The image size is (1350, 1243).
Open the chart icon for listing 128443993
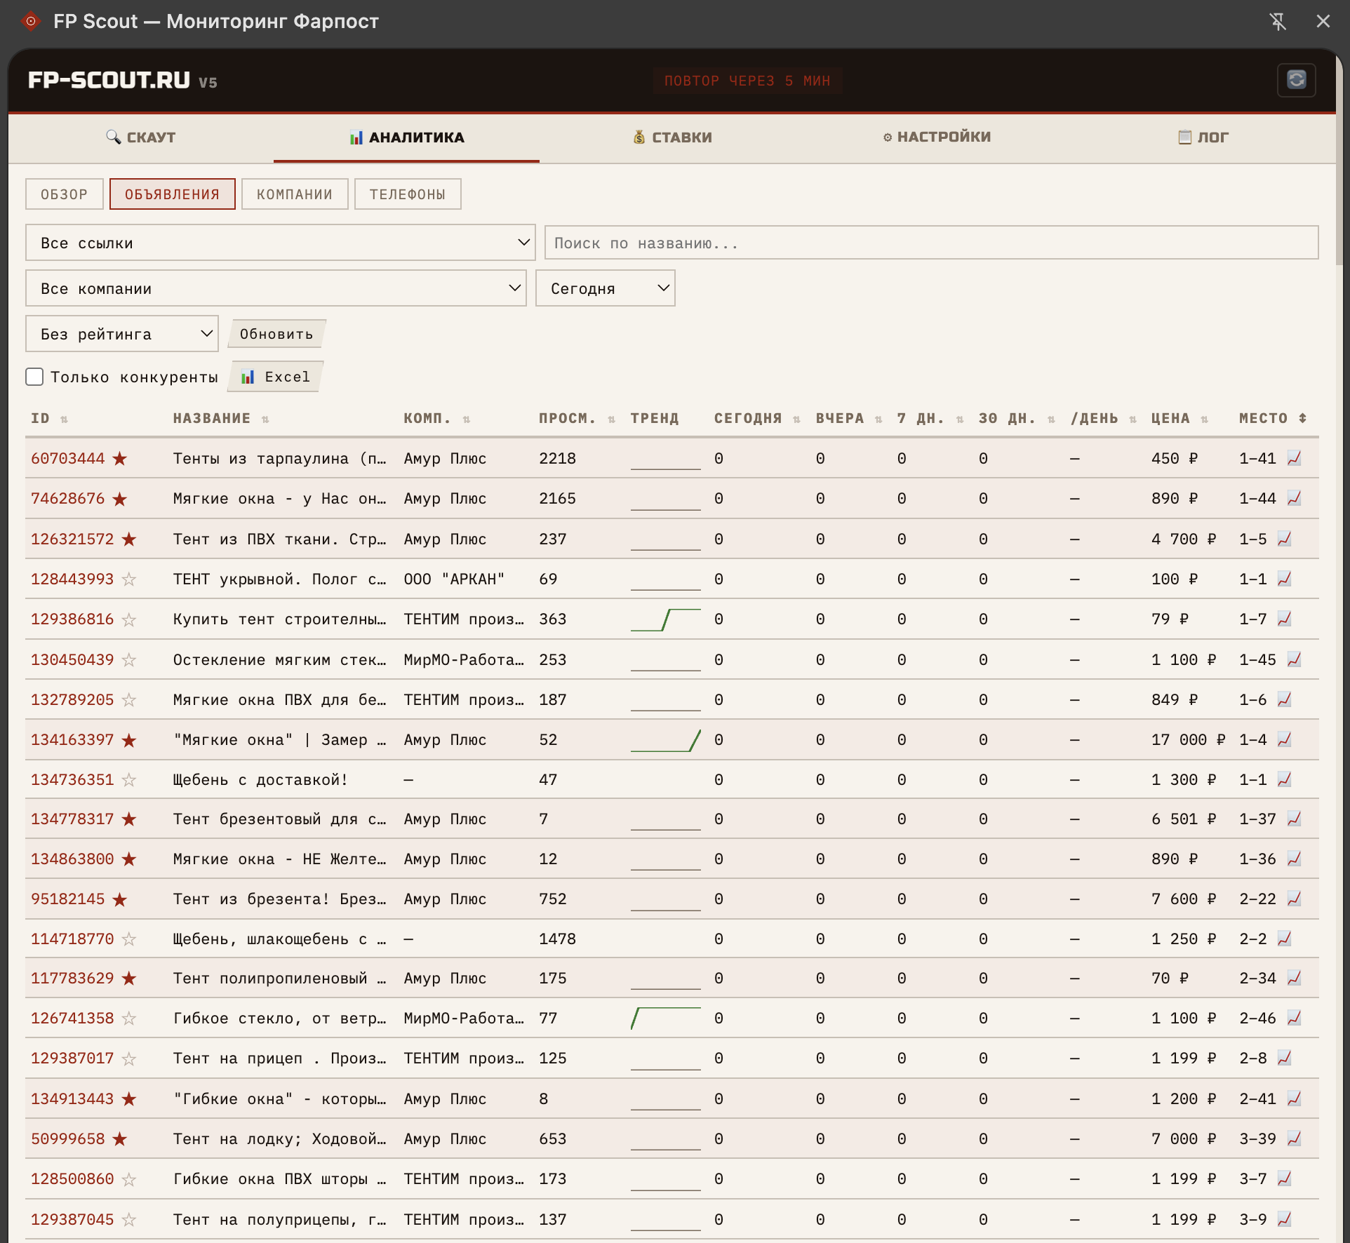click(1285, 579)
